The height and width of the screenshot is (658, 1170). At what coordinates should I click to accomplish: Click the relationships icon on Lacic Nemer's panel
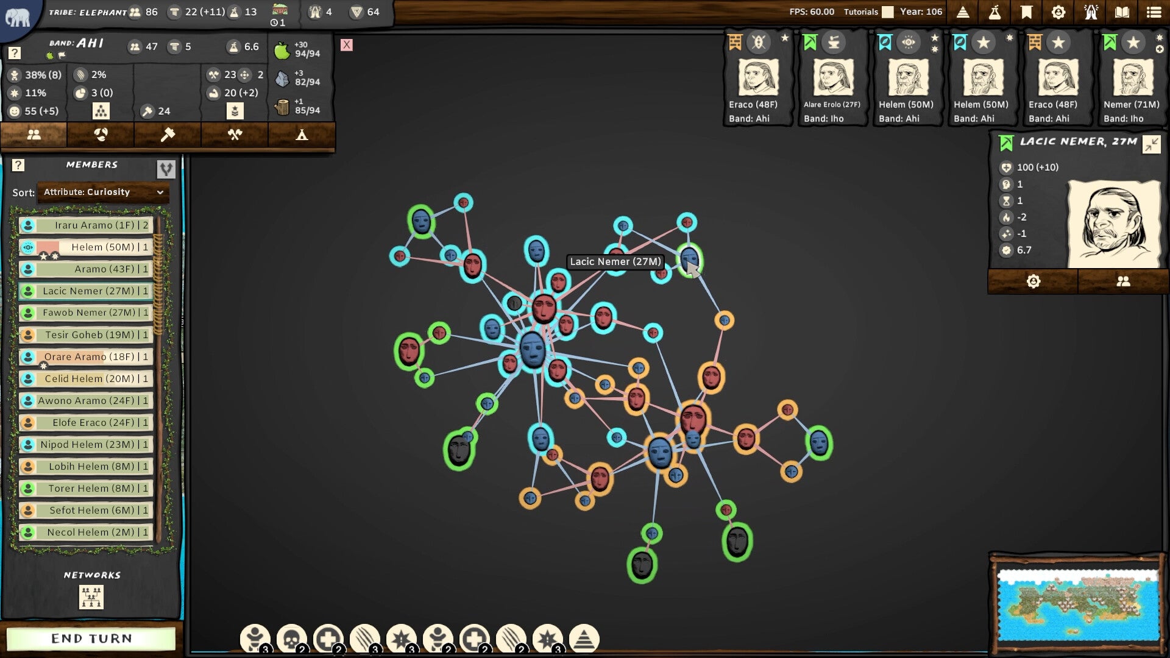(1123, 281)
